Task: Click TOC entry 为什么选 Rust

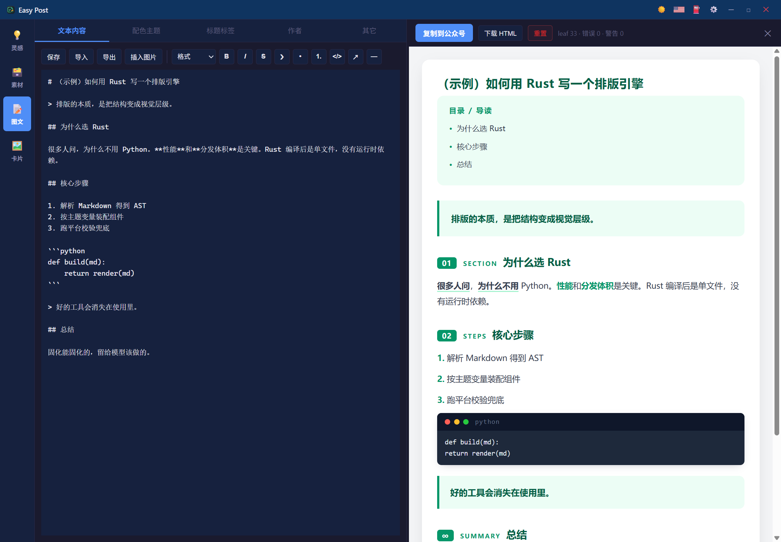Action: click(x=481, y=129)
